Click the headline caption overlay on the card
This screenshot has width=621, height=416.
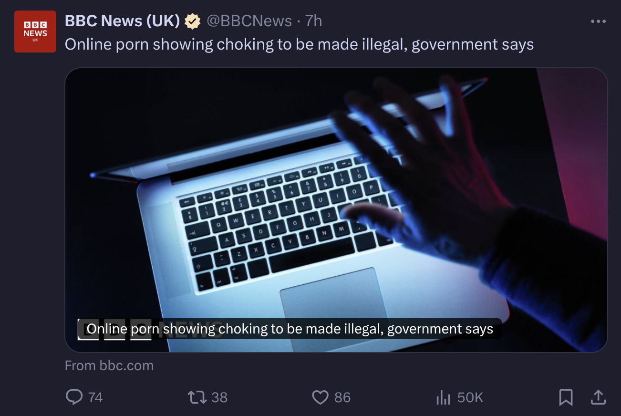[x=290, y=329]
